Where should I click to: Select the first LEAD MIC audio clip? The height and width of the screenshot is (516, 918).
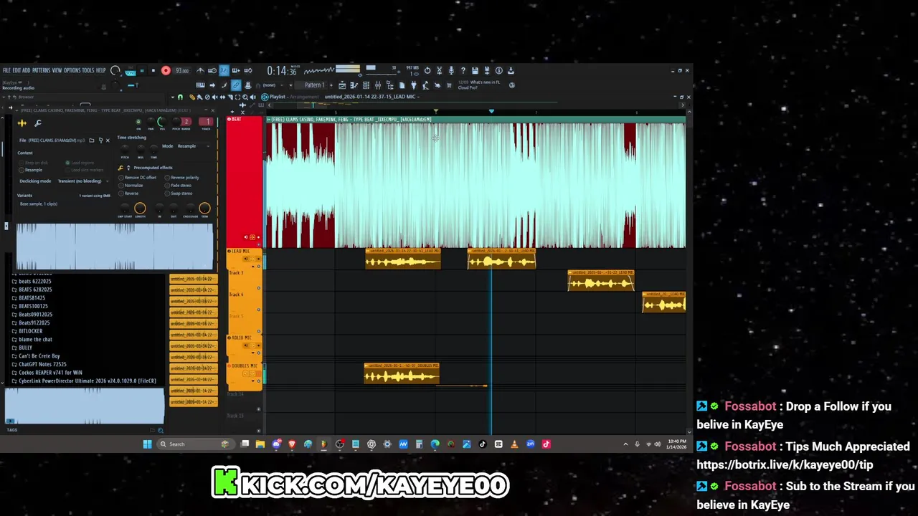(403, 259)
